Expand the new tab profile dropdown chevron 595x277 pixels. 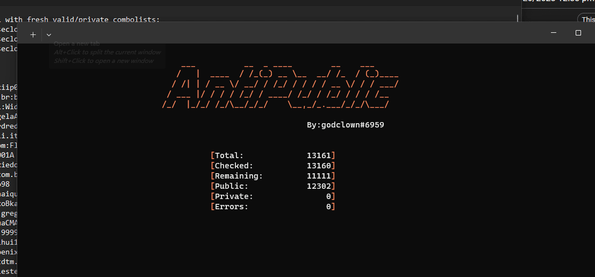(x=48, y=34)
